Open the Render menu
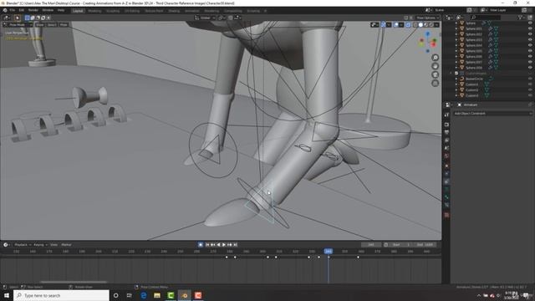This screenshot has width=535, height=301. click(x=33, y=10)
